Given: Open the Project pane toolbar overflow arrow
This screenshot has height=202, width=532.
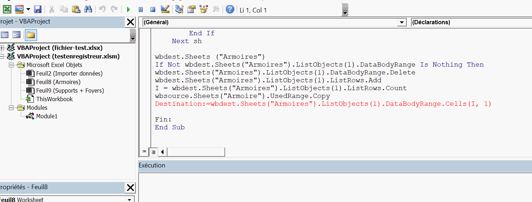Looking at the screenshot, I should click(133, 38).
